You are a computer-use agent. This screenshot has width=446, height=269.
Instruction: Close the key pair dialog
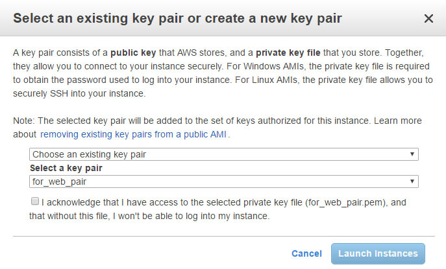[x=428, y=19]
